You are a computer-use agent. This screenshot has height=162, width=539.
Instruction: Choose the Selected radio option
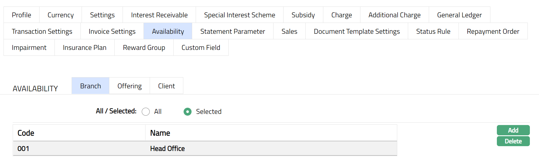click(187, 112)
